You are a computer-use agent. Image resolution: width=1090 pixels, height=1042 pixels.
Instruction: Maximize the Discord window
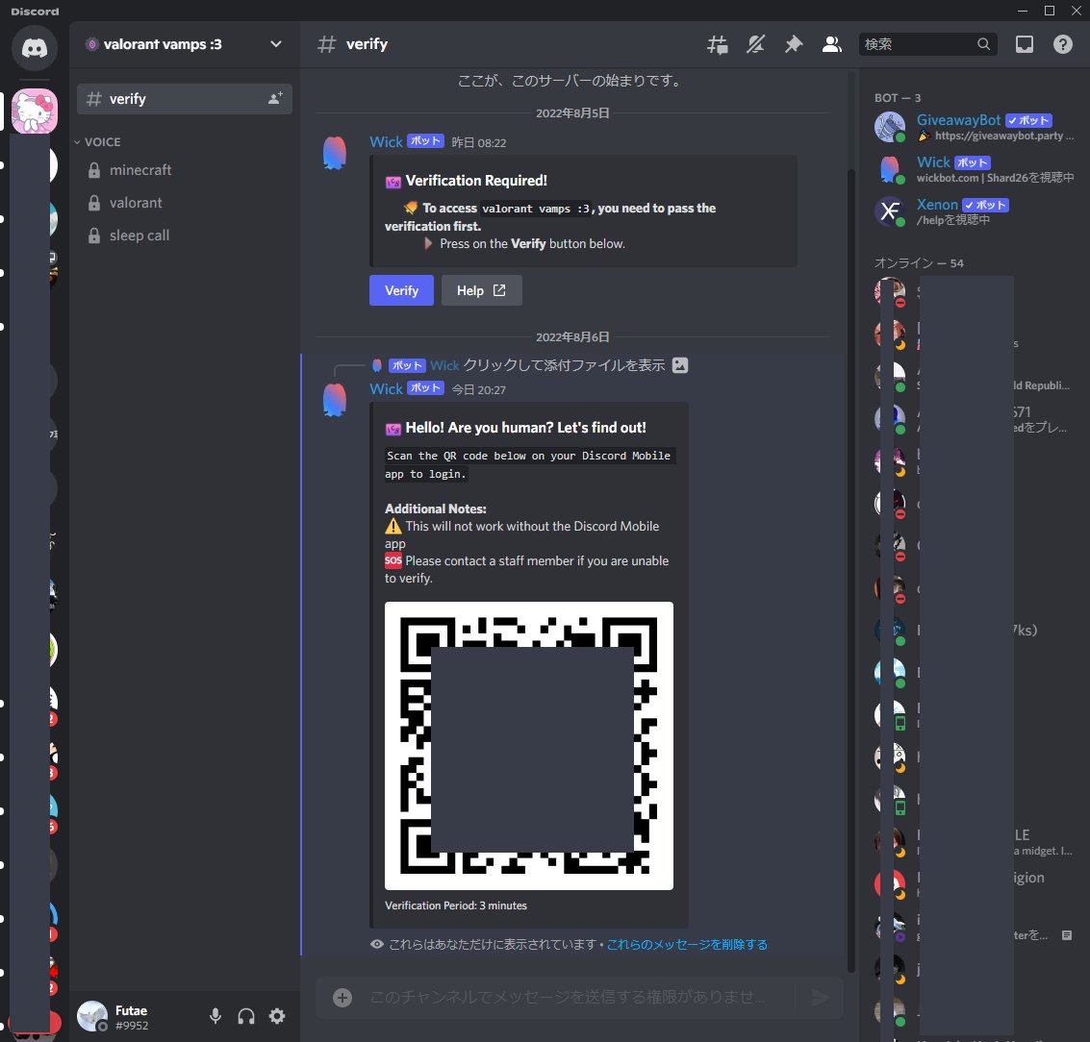pos(1050,11)
